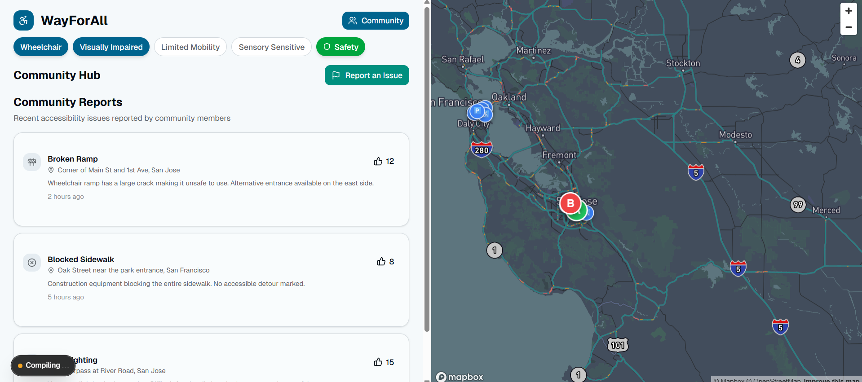Open the Blocked Sidewalk report title

tap(81, 259)
